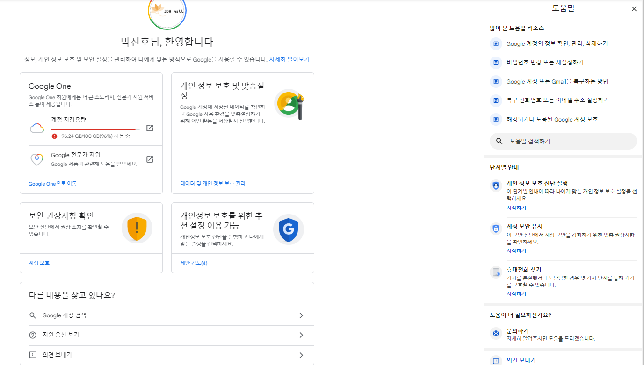
Task: Click the 보안 권장사항 확인 card title
Action: point(61,215)
